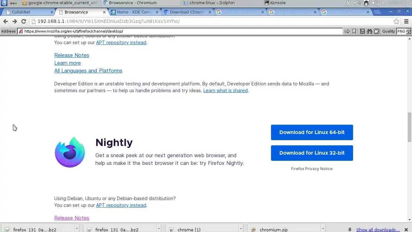Click the Chromium URL bar showing 192.168.1.1
The image size is (412, 232).
pos(215,21)
